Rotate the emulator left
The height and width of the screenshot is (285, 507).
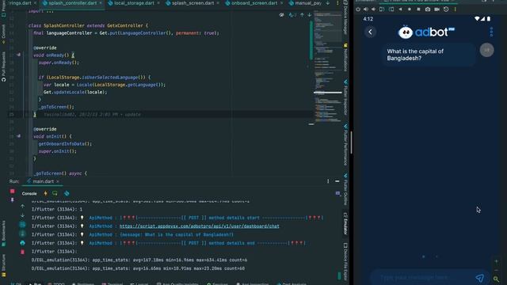(x=382, y=9)
